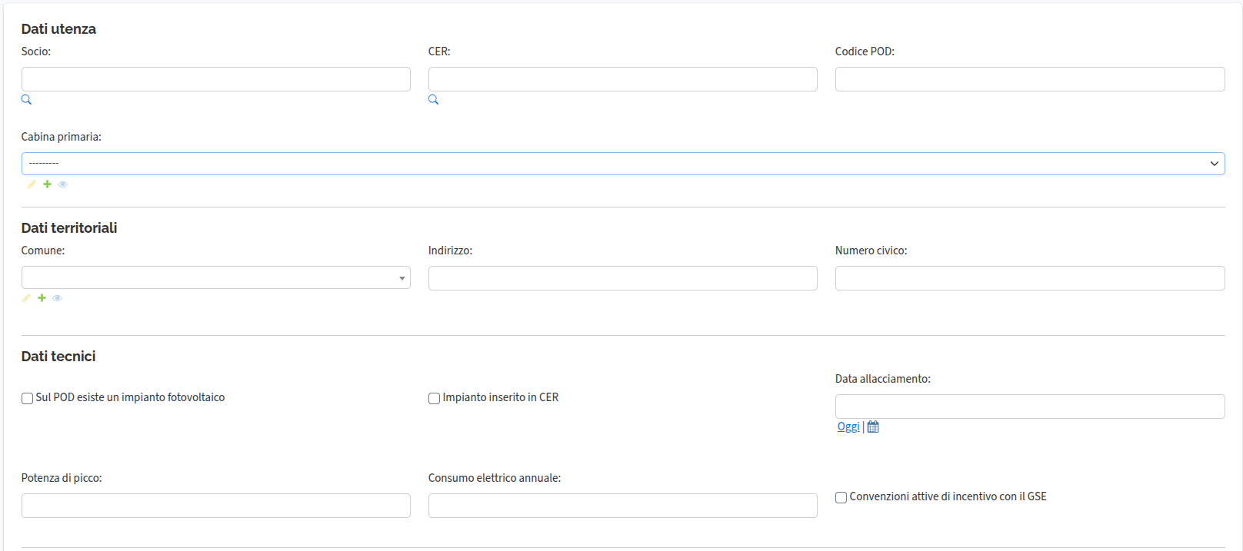Image resolution: width=1243 pixels, height=551 pixels.
Task: Click the 'Dati territoriali' section heading
Action: pos(69,228)
